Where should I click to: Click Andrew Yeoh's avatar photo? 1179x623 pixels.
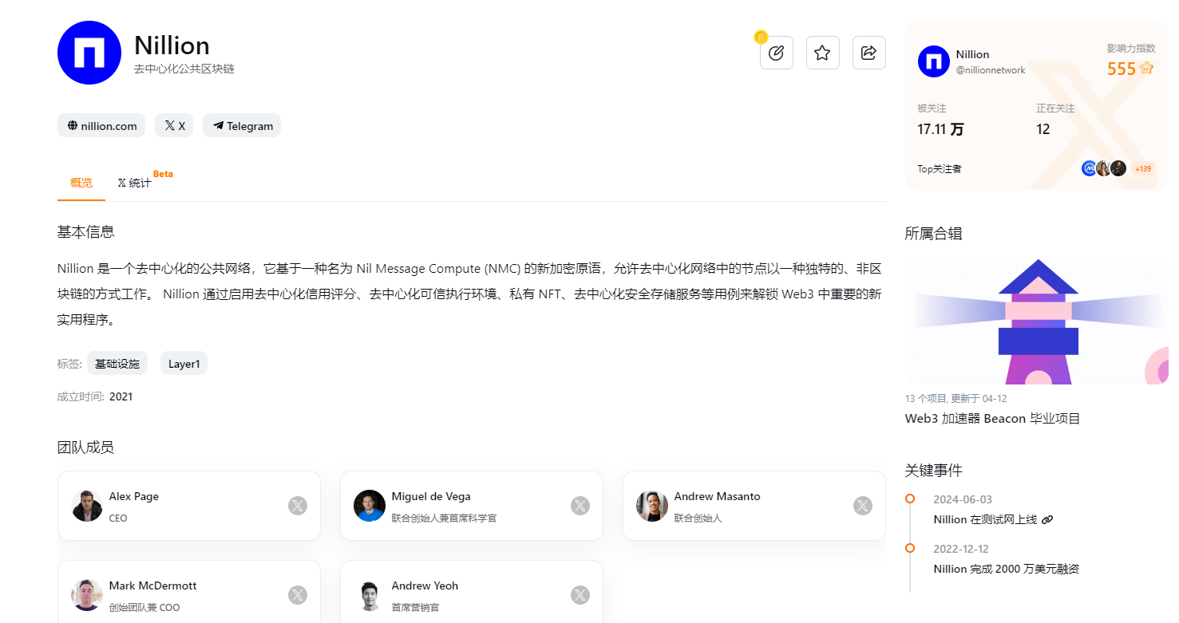(x=370, y=595)
